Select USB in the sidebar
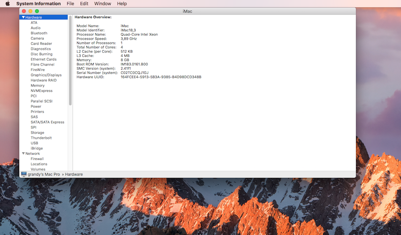Screen dimensions: 401x235 pos(34,143)
